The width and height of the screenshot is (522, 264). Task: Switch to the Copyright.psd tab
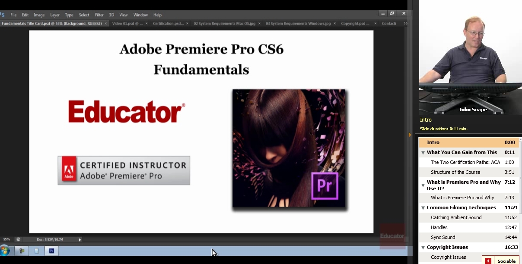pyautogui.click(x=355, y=23)
